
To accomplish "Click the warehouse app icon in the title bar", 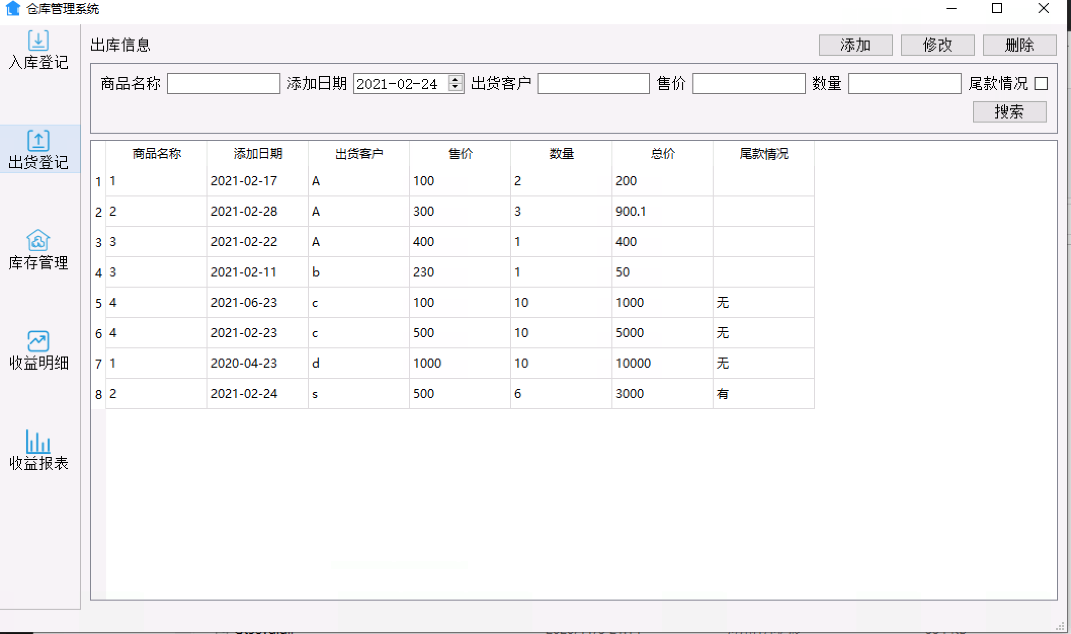I will coord(13,9).
